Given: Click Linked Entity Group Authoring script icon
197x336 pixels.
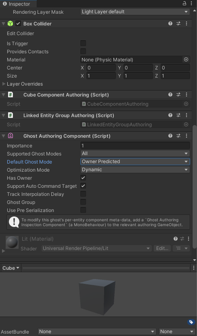Looking at the screenshot, I should click(x=10, y=115).
